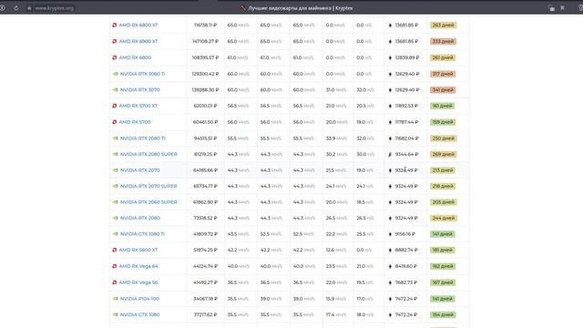Click the Ethereum icon in the GTX 1080 row
Image resolution: width=583 pixels, height=328 pixels.
pos(390,314)
